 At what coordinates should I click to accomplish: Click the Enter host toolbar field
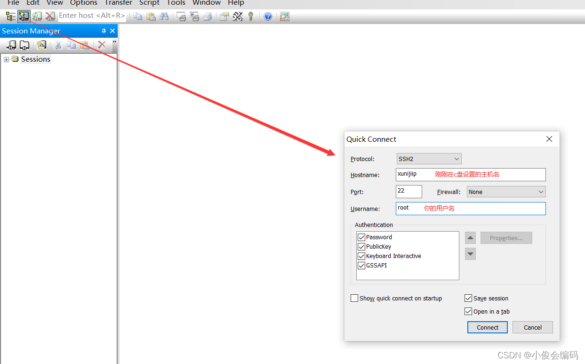pos(92,16)
